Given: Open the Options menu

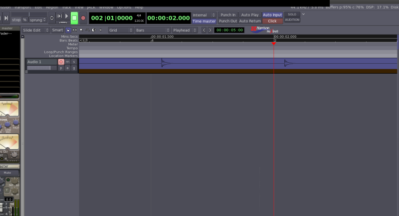Looking at the screenshot, I should (x=124, y=7).
